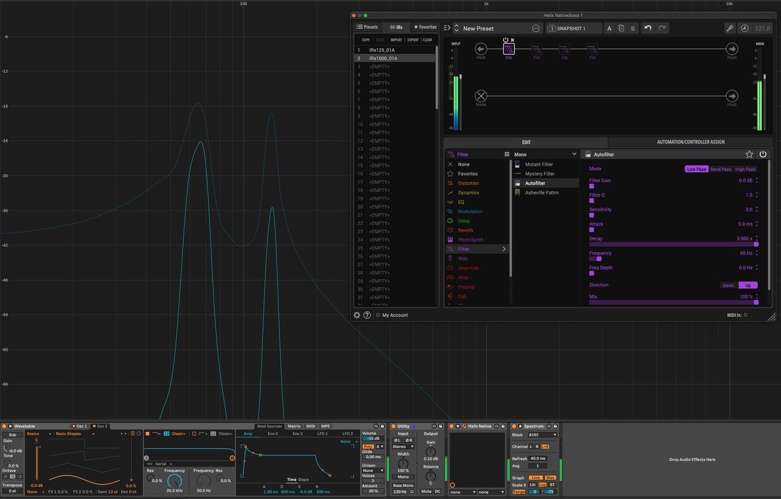This screenshot has height=499, width=781.
Task: Click the Clear button in the IR list
Action: (427, 40)
